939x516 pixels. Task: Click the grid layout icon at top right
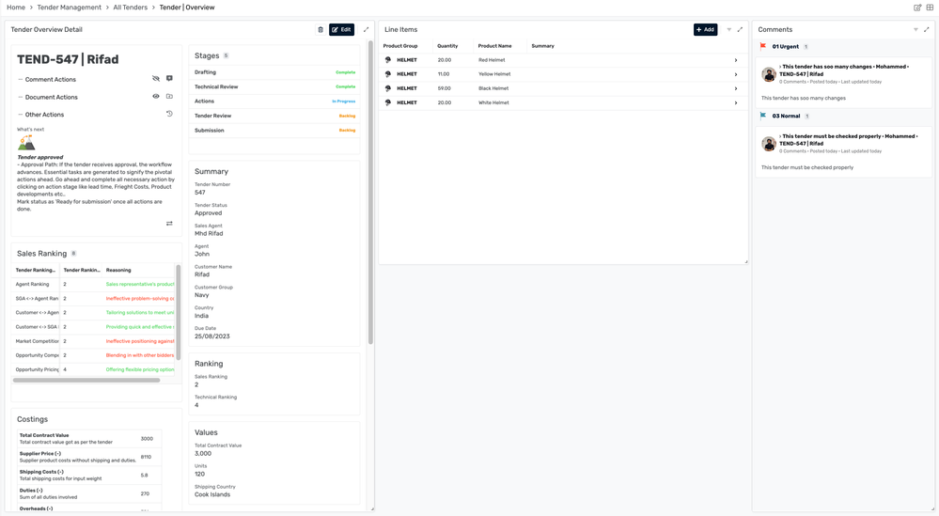(930, 8)
